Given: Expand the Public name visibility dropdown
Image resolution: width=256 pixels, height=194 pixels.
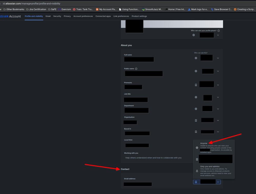Looking at the screenshot, I should (218, 71).
